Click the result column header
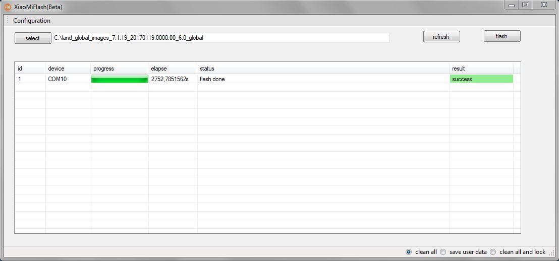The width and height of the screenshot is (559, 261). [x=481, y=69]
